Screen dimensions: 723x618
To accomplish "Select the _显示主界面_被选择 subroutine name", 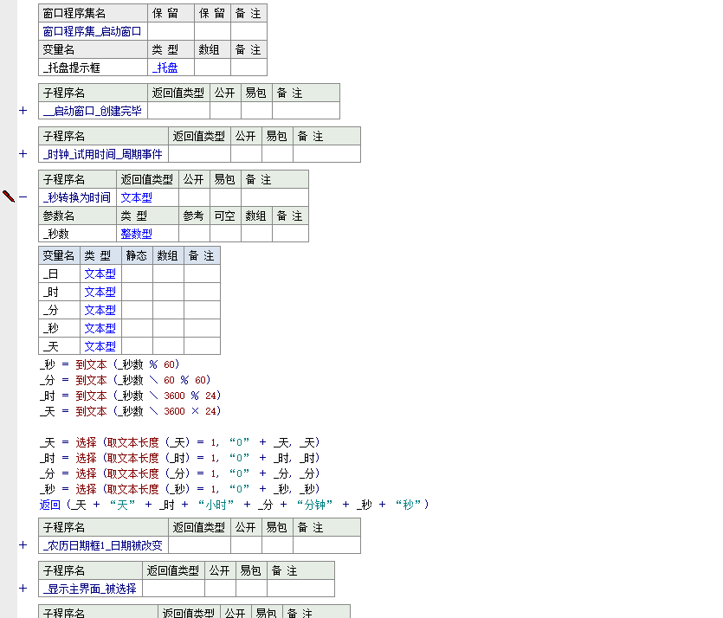I will (90, 589).
